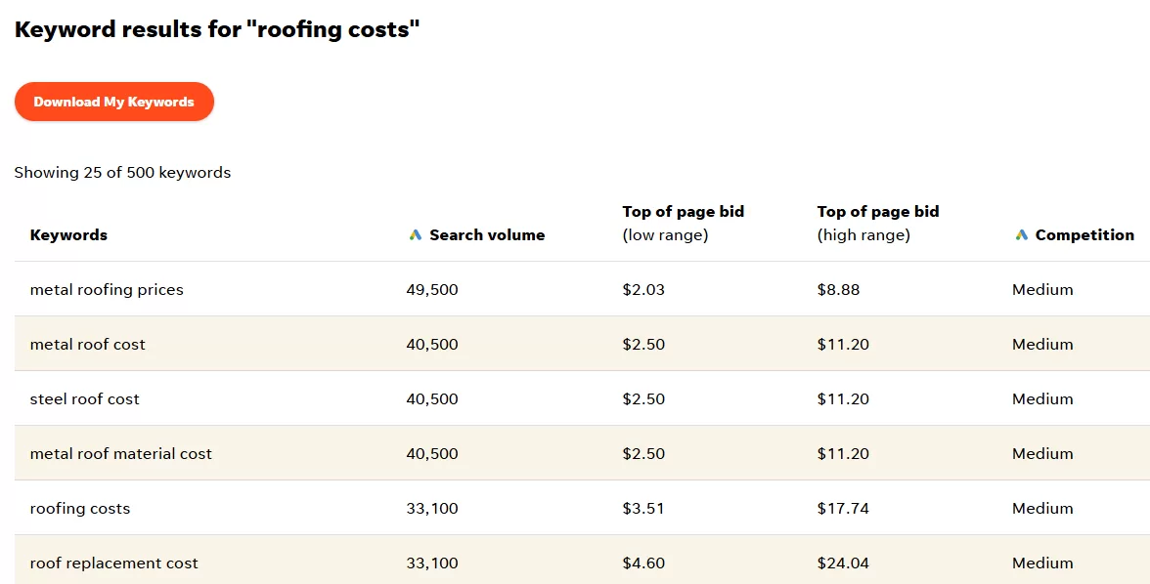Click the Keywords column header
Image resolution: width=1150 pixels, height=584 pixels.
68,235
